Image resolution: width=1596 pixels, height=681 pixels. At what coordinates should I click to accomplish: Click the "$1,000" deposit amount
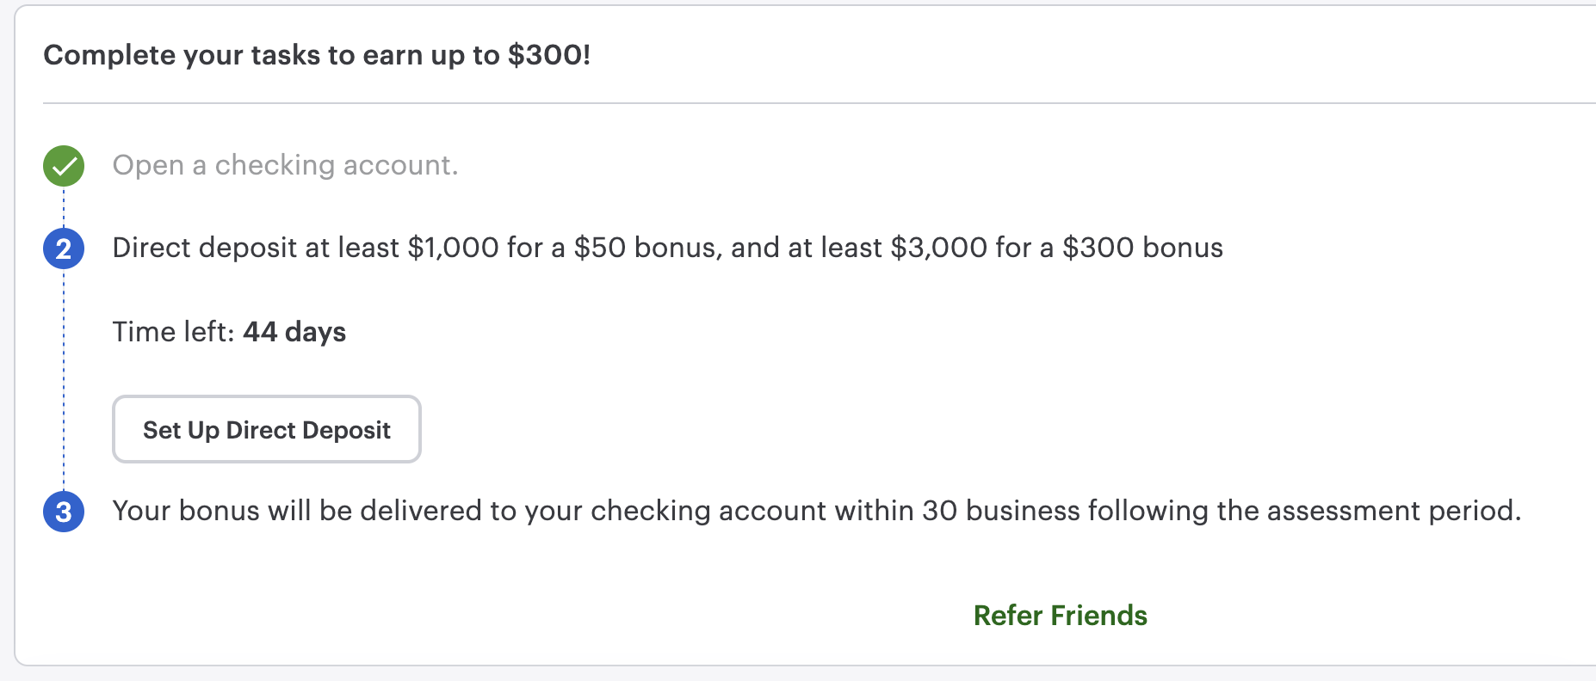454,248
